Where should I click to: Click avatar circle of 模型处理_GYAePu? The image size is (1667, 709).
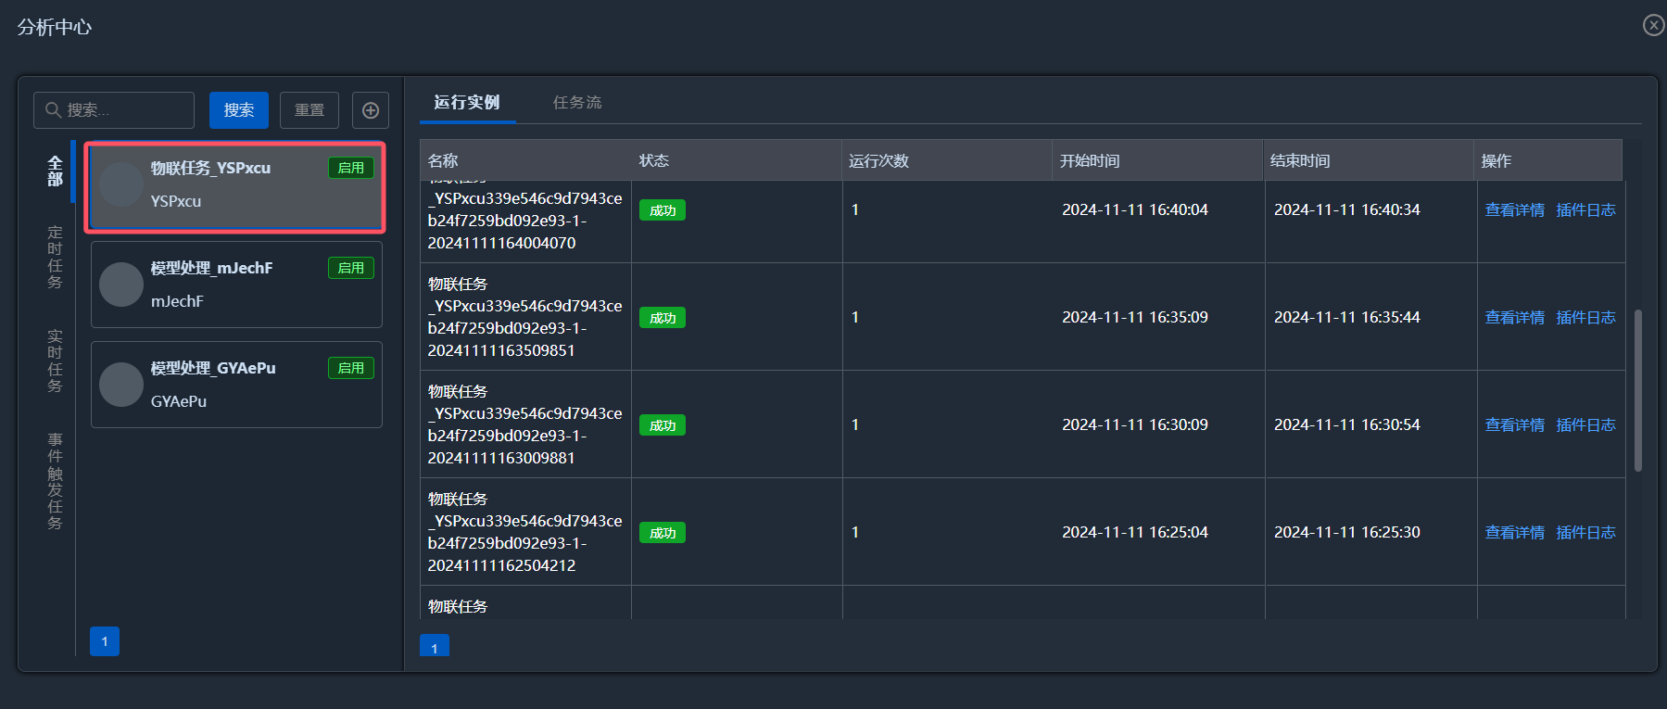(x=121, y=385)
